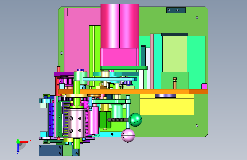Click the pink spherical handle knob
247x160 pixels.
coord(128,136)
